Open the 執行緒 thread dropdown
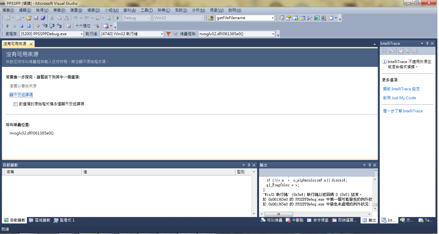This screenshot has height=234, width=439. click(x=162, y=34)
